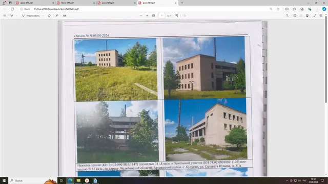Save the PDF with changes icon
This screenshot has width=328, height=184.
click(307, 16)
